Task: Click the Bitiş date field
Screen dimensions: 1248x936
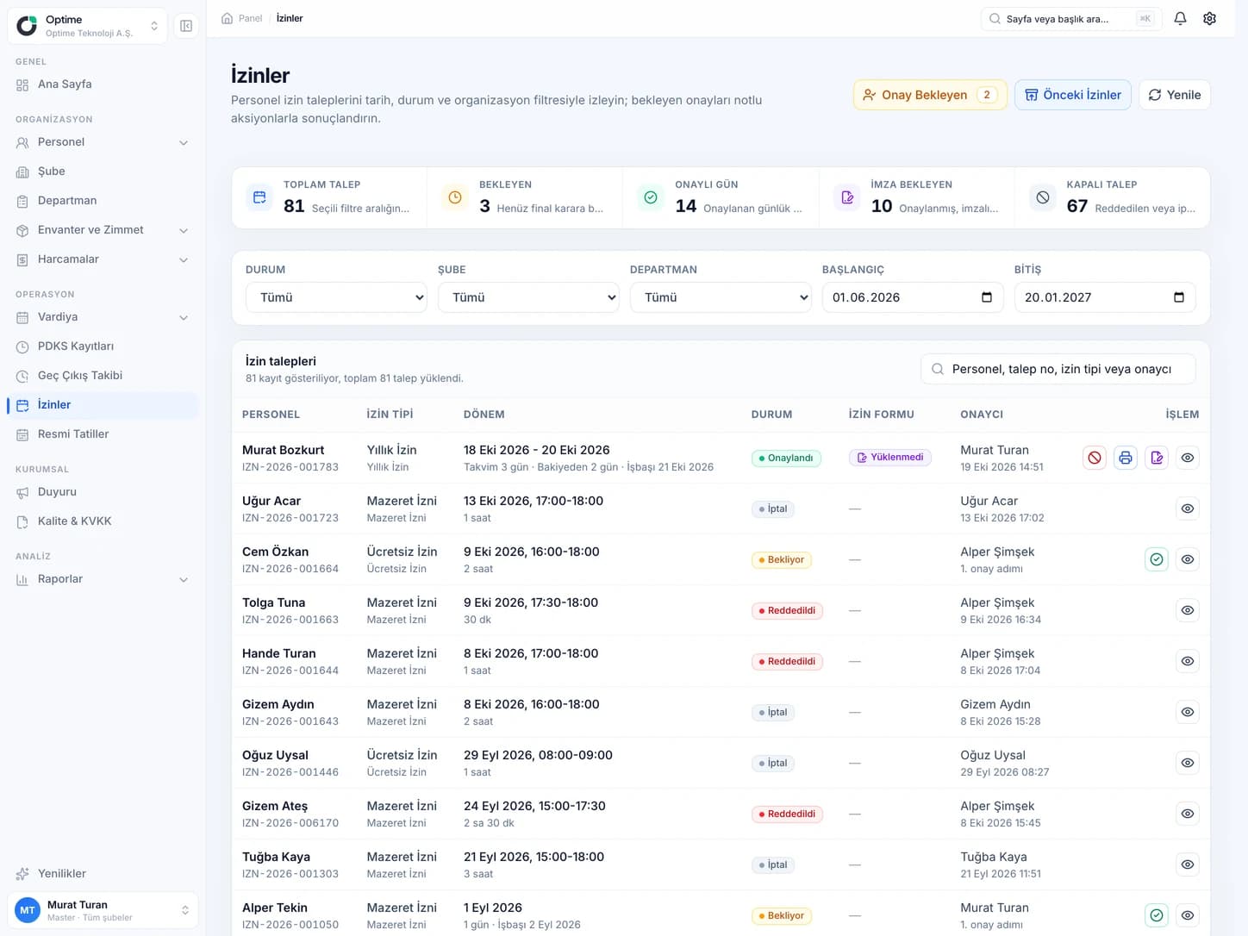Action: click(1105, 297)
